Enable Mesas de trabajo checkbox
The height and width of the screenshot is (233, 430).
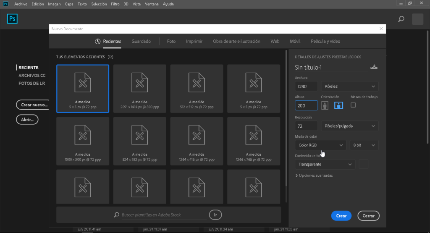tap(353, 105)
